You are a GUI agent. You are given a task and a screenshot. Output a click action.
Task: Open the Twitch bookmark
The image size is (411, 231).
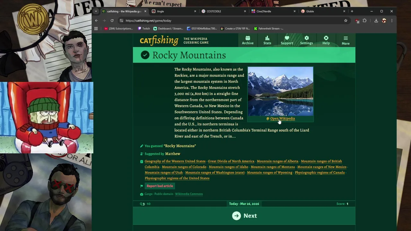coord(144,29)
